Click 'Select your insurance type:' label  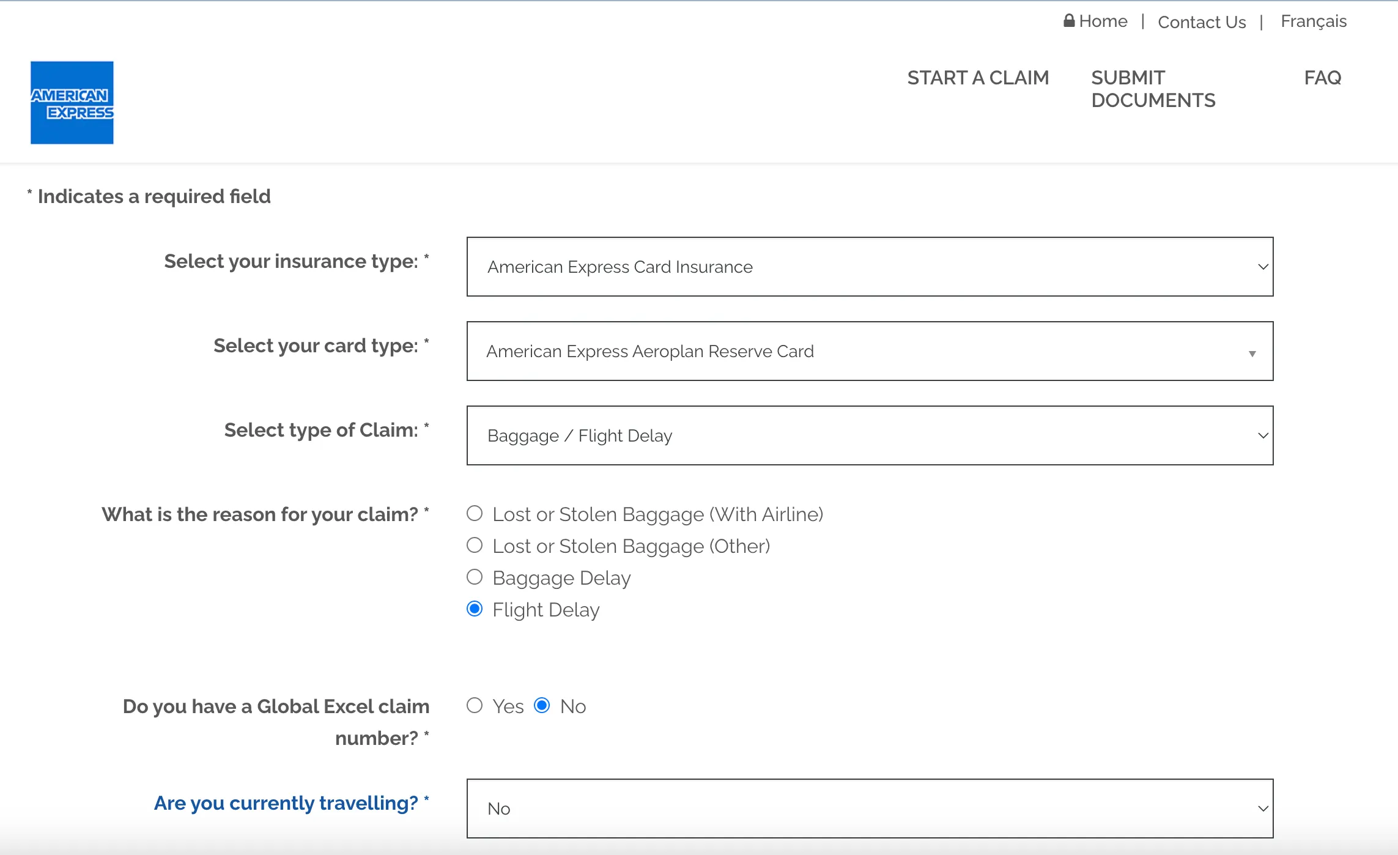[x=297, y=261]
